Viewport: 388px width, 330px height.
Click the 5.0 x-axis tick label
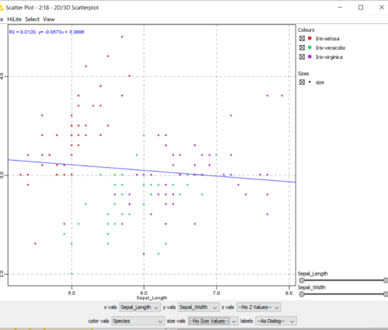[71, 293]
